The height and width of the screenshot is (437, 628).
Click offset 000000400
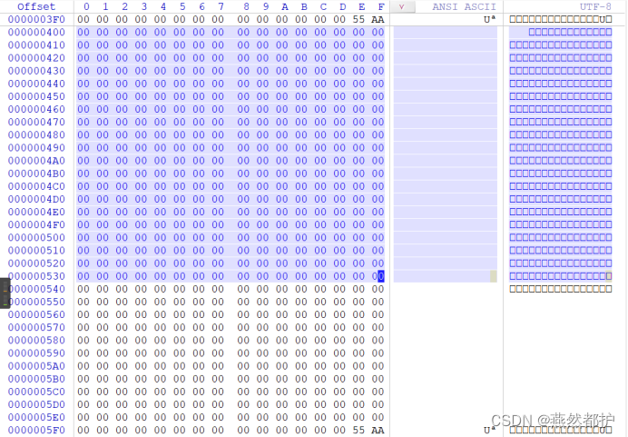[x=36, y=33]
